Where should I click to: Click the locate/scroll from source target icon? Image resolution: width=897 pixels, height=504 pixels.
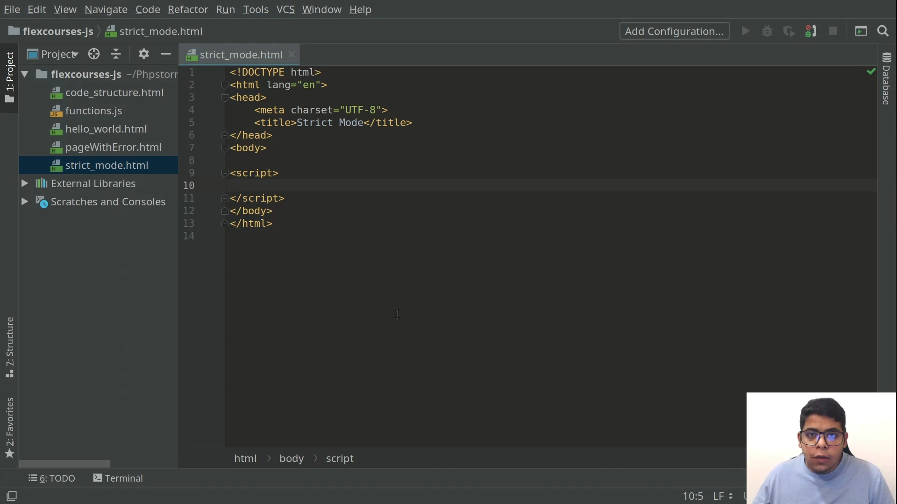94,54
